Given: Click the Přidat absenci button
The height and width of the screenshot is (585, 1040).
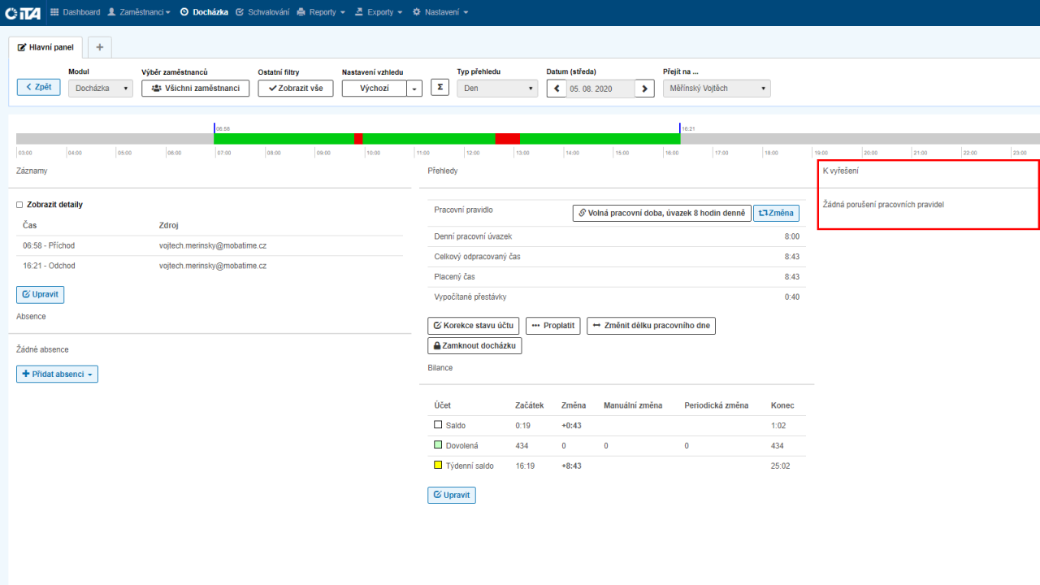Looking at the screenshot, I should (57, 374).
